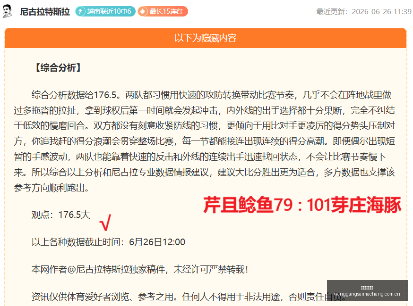Click the 以下为隐藏内容 orange header

point(206,38)
